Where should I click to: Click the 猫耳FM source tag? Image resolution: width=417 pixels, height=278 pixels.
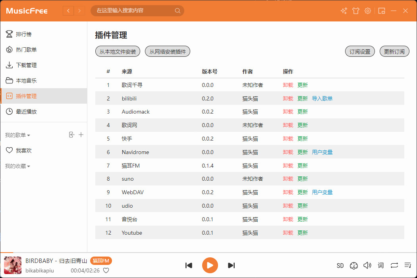click(101, 261)
